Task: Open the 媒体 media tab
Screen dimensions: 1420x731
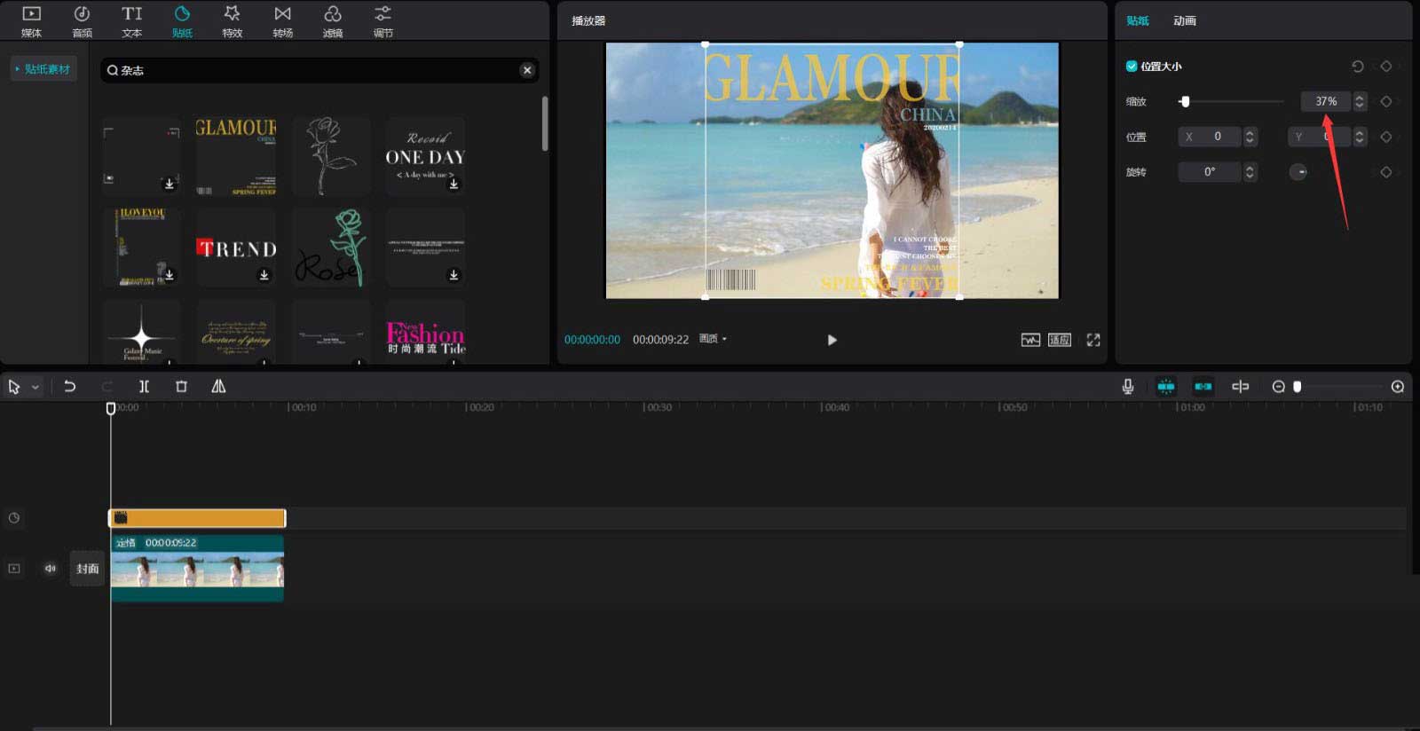Action: tap(31, 21)
